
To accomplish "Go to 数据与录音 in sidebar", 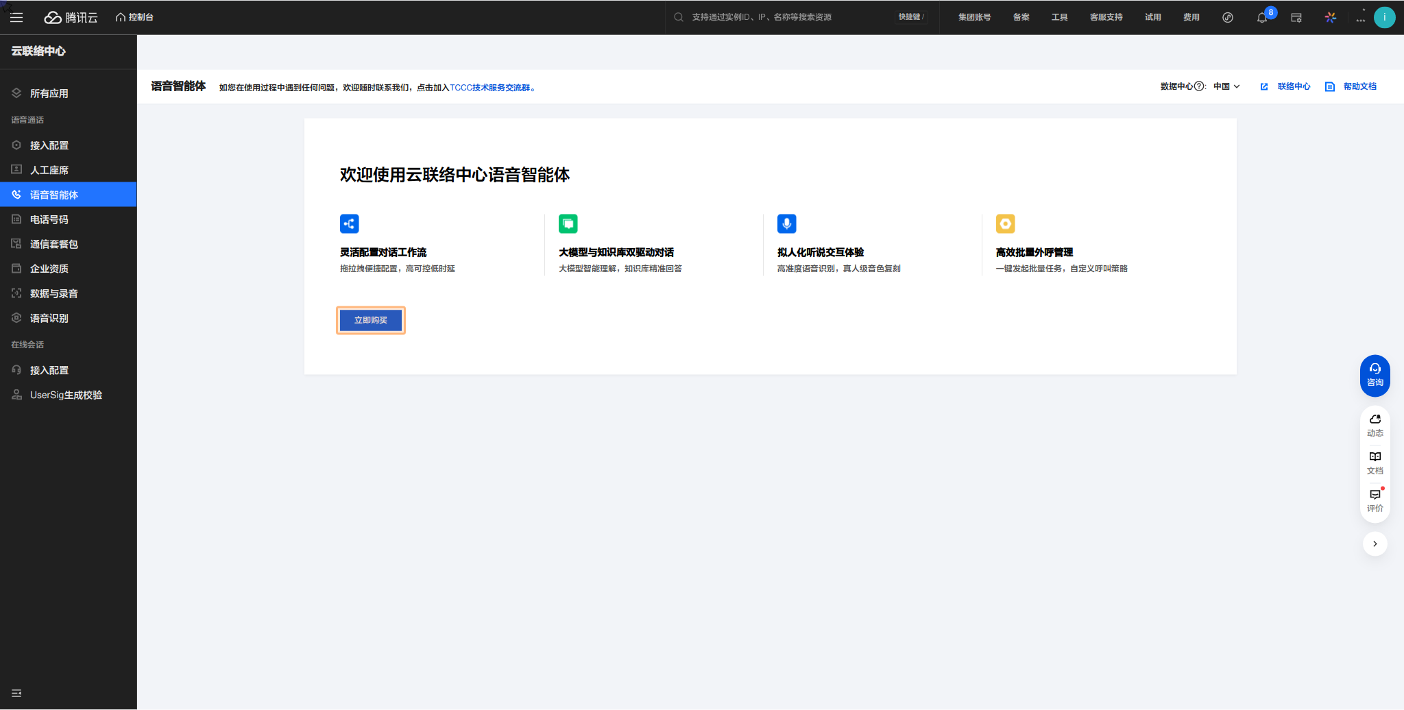I will pos(53,293).
